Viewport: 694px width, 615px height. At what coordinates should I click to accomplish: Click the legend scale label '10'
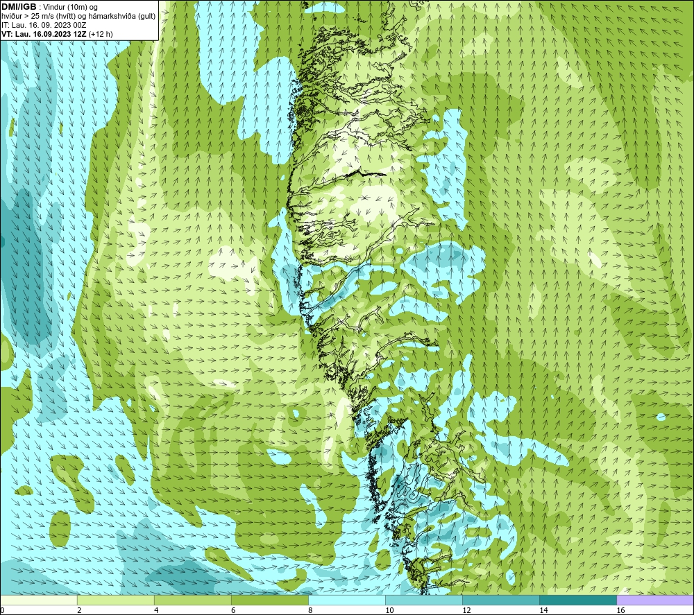tap(389, 610)
